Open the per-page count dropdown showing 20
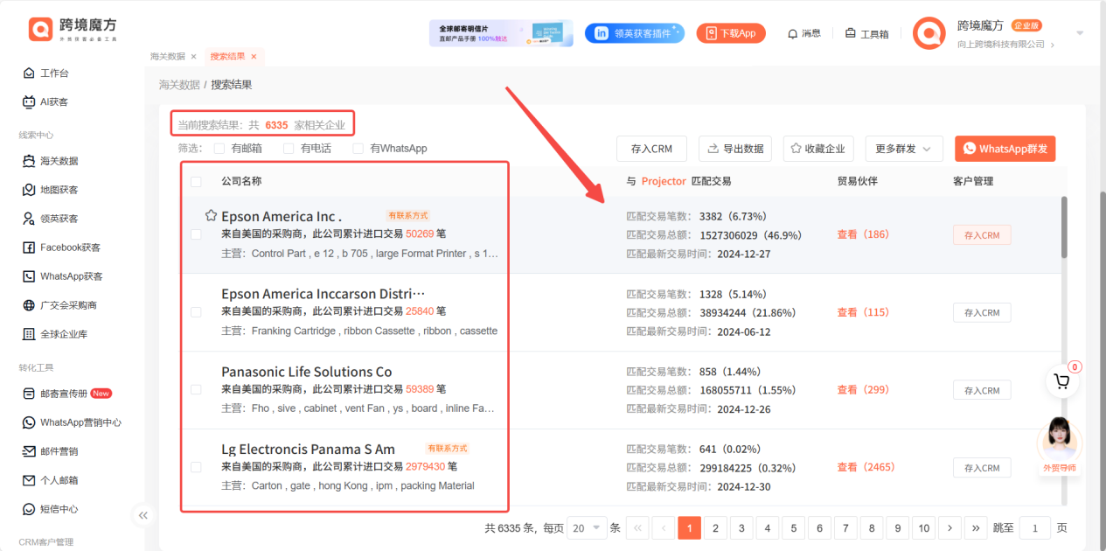 point(588,528)
